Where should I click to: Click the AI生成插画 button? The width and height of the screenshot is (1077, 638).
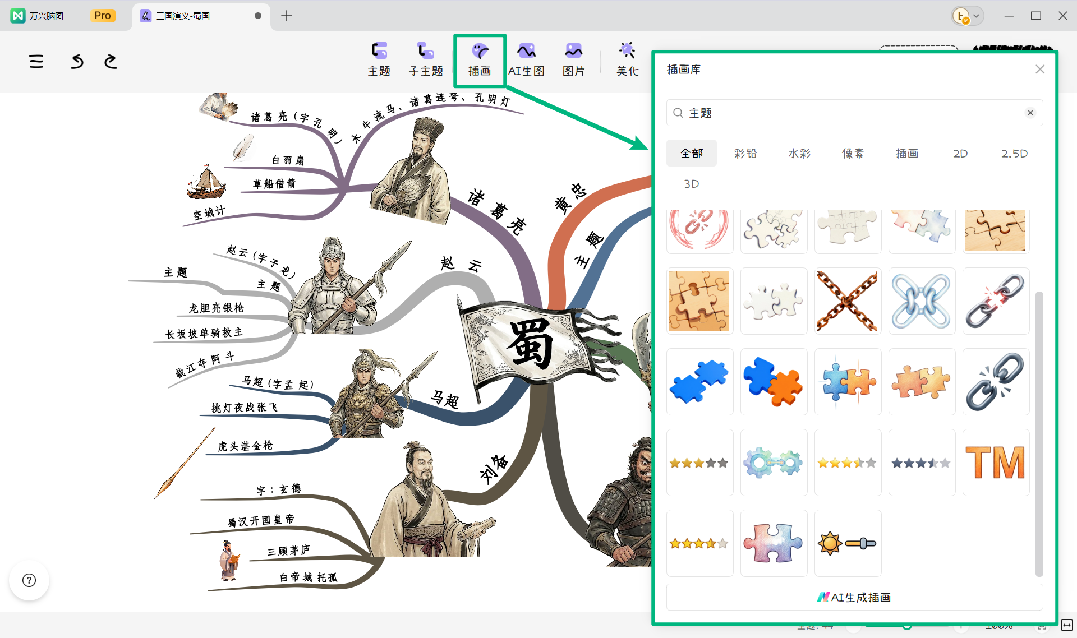tap(854, 597)
